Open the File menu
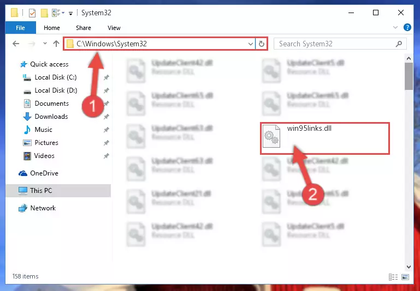The image size is (420, 291). [x=20, y=28]
